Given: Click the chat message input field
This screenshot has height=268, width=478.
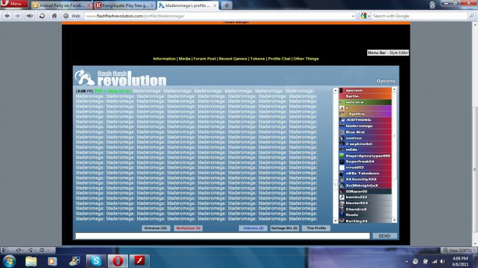Looking at the screenshot, I should point(222,236).
